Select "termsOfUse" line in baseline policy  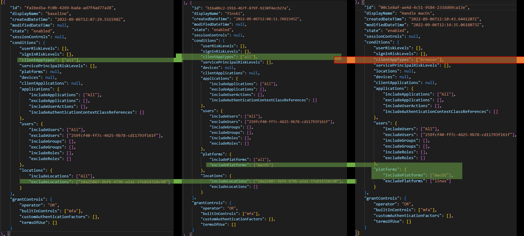38,223
